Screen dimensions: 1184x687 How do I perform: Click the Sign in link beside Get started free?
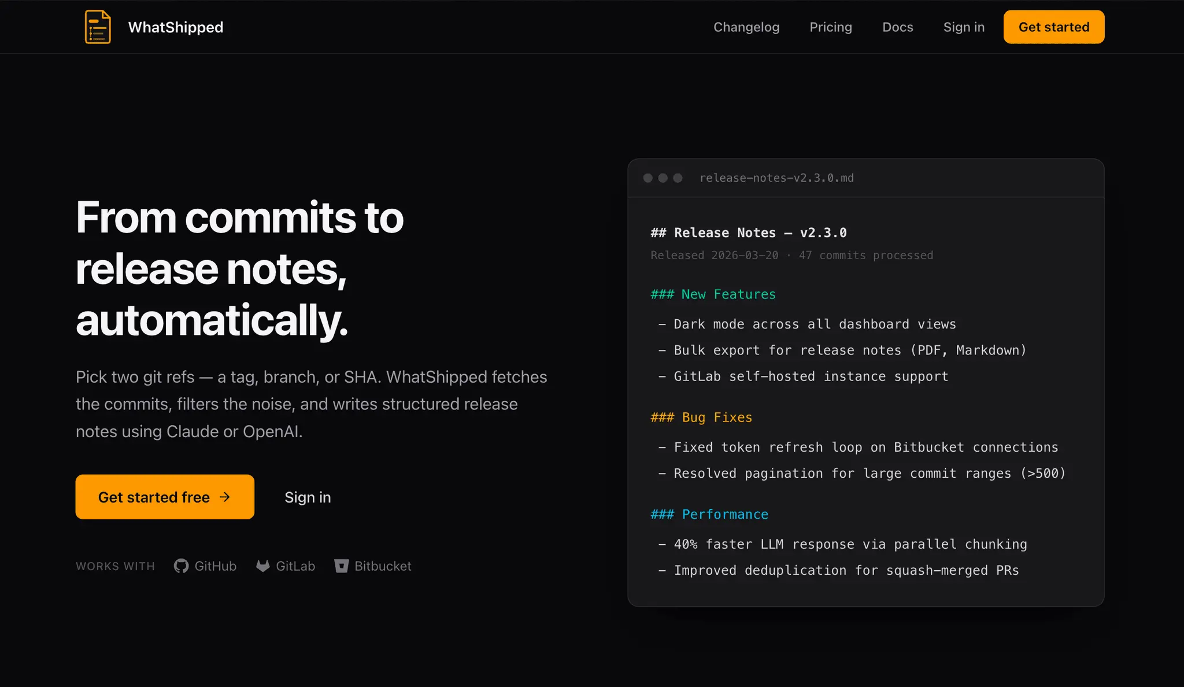pos(308,497)
